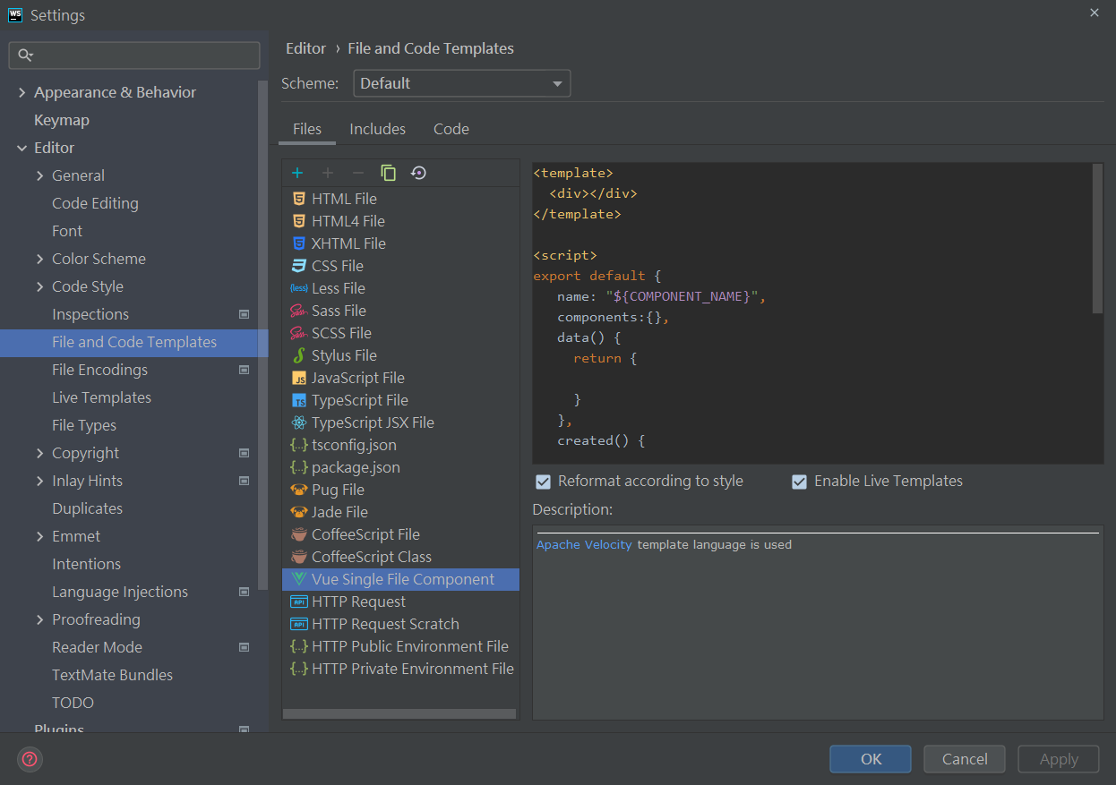
Task: Click the Create Template plus icon
Action: point(297,173)
